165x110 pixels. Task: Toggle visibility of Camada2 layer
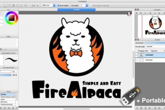point(136,55)
